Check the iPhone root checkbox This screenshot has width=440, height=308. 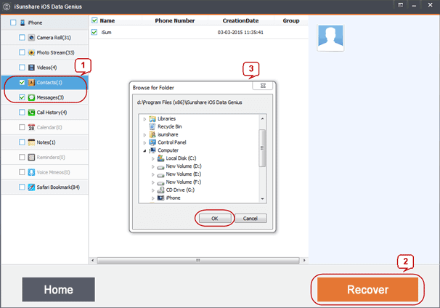click(13, 23)
